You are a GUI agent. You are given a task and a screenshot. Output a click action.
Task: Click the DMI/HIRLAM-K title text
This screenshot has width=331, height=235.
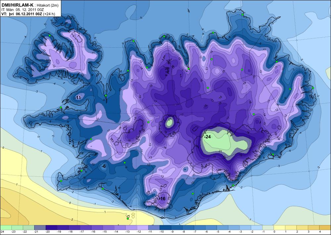click(x=17, y=5)
